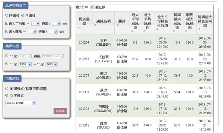Click gust speed value 57.0
This screenshot has height=133, width=223.
tap(177, 125)
